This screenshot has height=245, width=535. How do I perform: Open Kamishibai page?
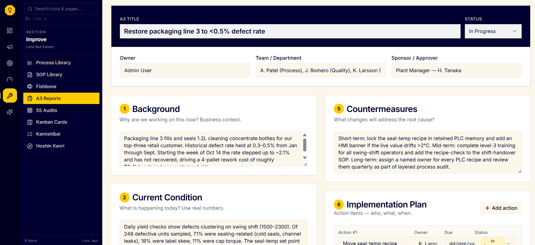tap(61, 134)
